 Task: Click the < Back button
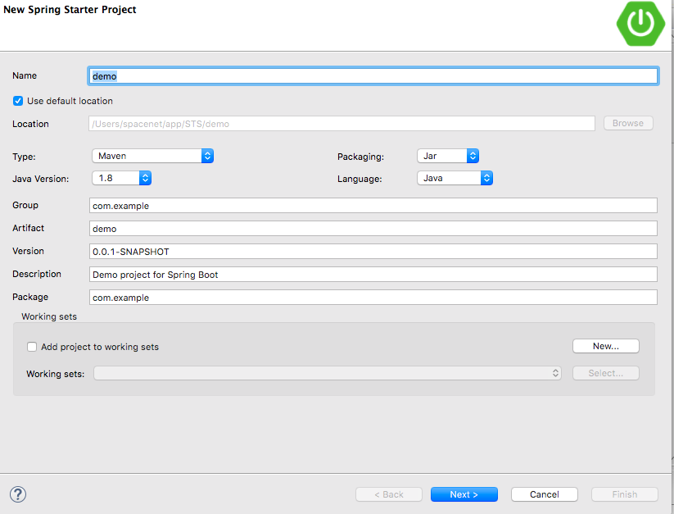pos(389,494)
